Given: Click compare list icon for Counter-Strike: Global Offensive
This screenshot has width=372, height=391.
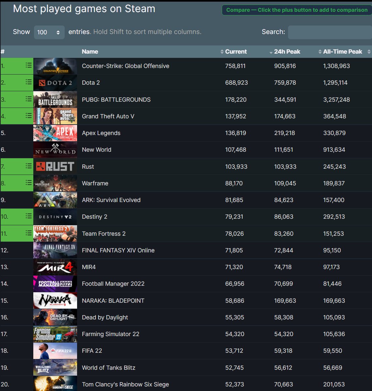Looking at the screenshot, I should point(29,65).
